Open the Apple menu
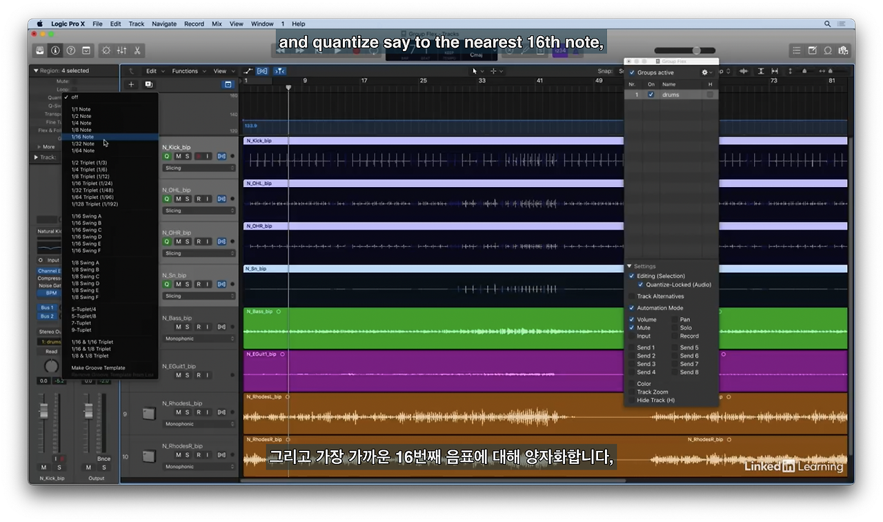The image size is (883, 522). pyautogui.click(x=39, y=23)
